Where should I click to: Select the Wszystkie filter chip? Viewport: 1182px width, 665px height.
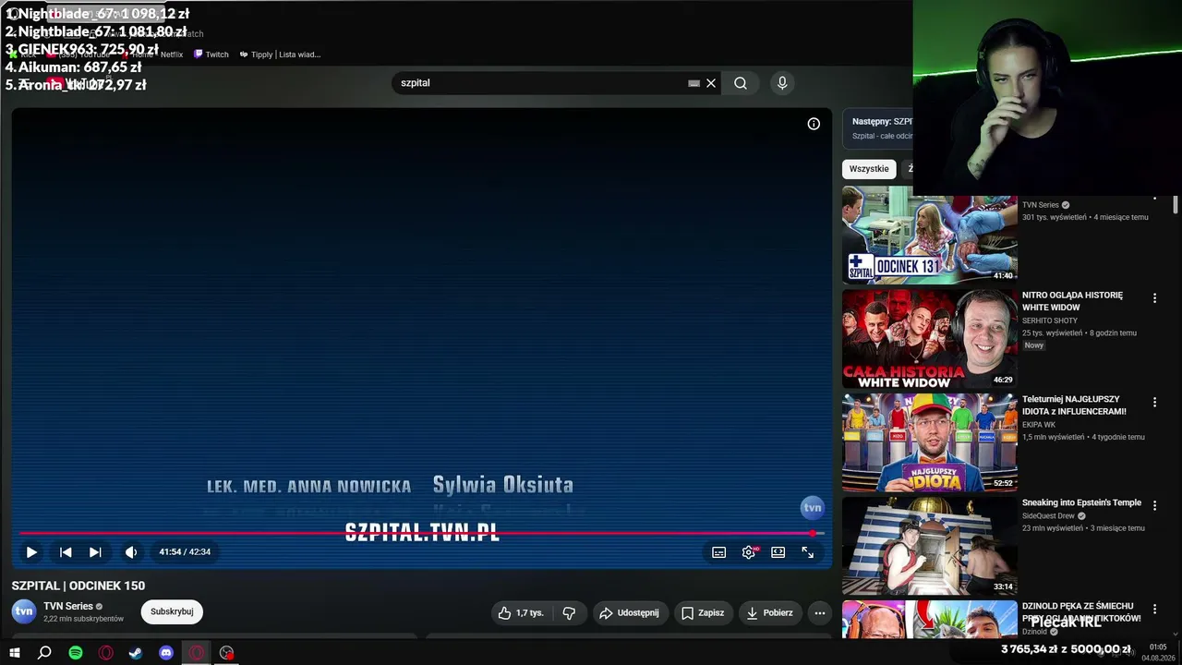click(x=869, y=169)
